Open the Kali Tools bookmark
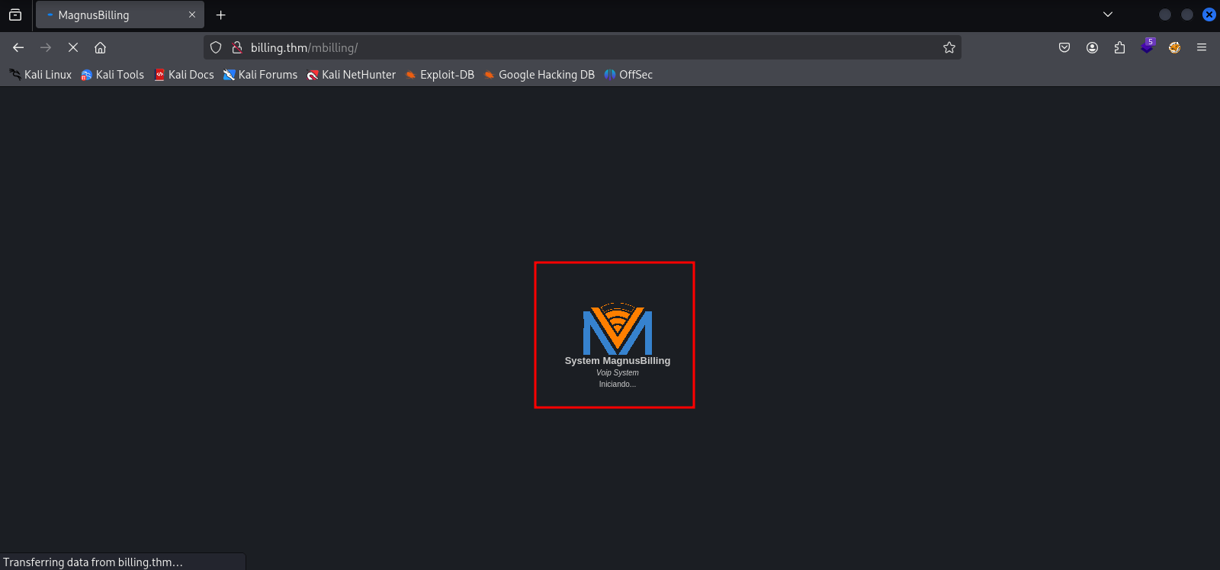Image resolution: width=1220 pixels, height=570 pixels. click(113, 75)
